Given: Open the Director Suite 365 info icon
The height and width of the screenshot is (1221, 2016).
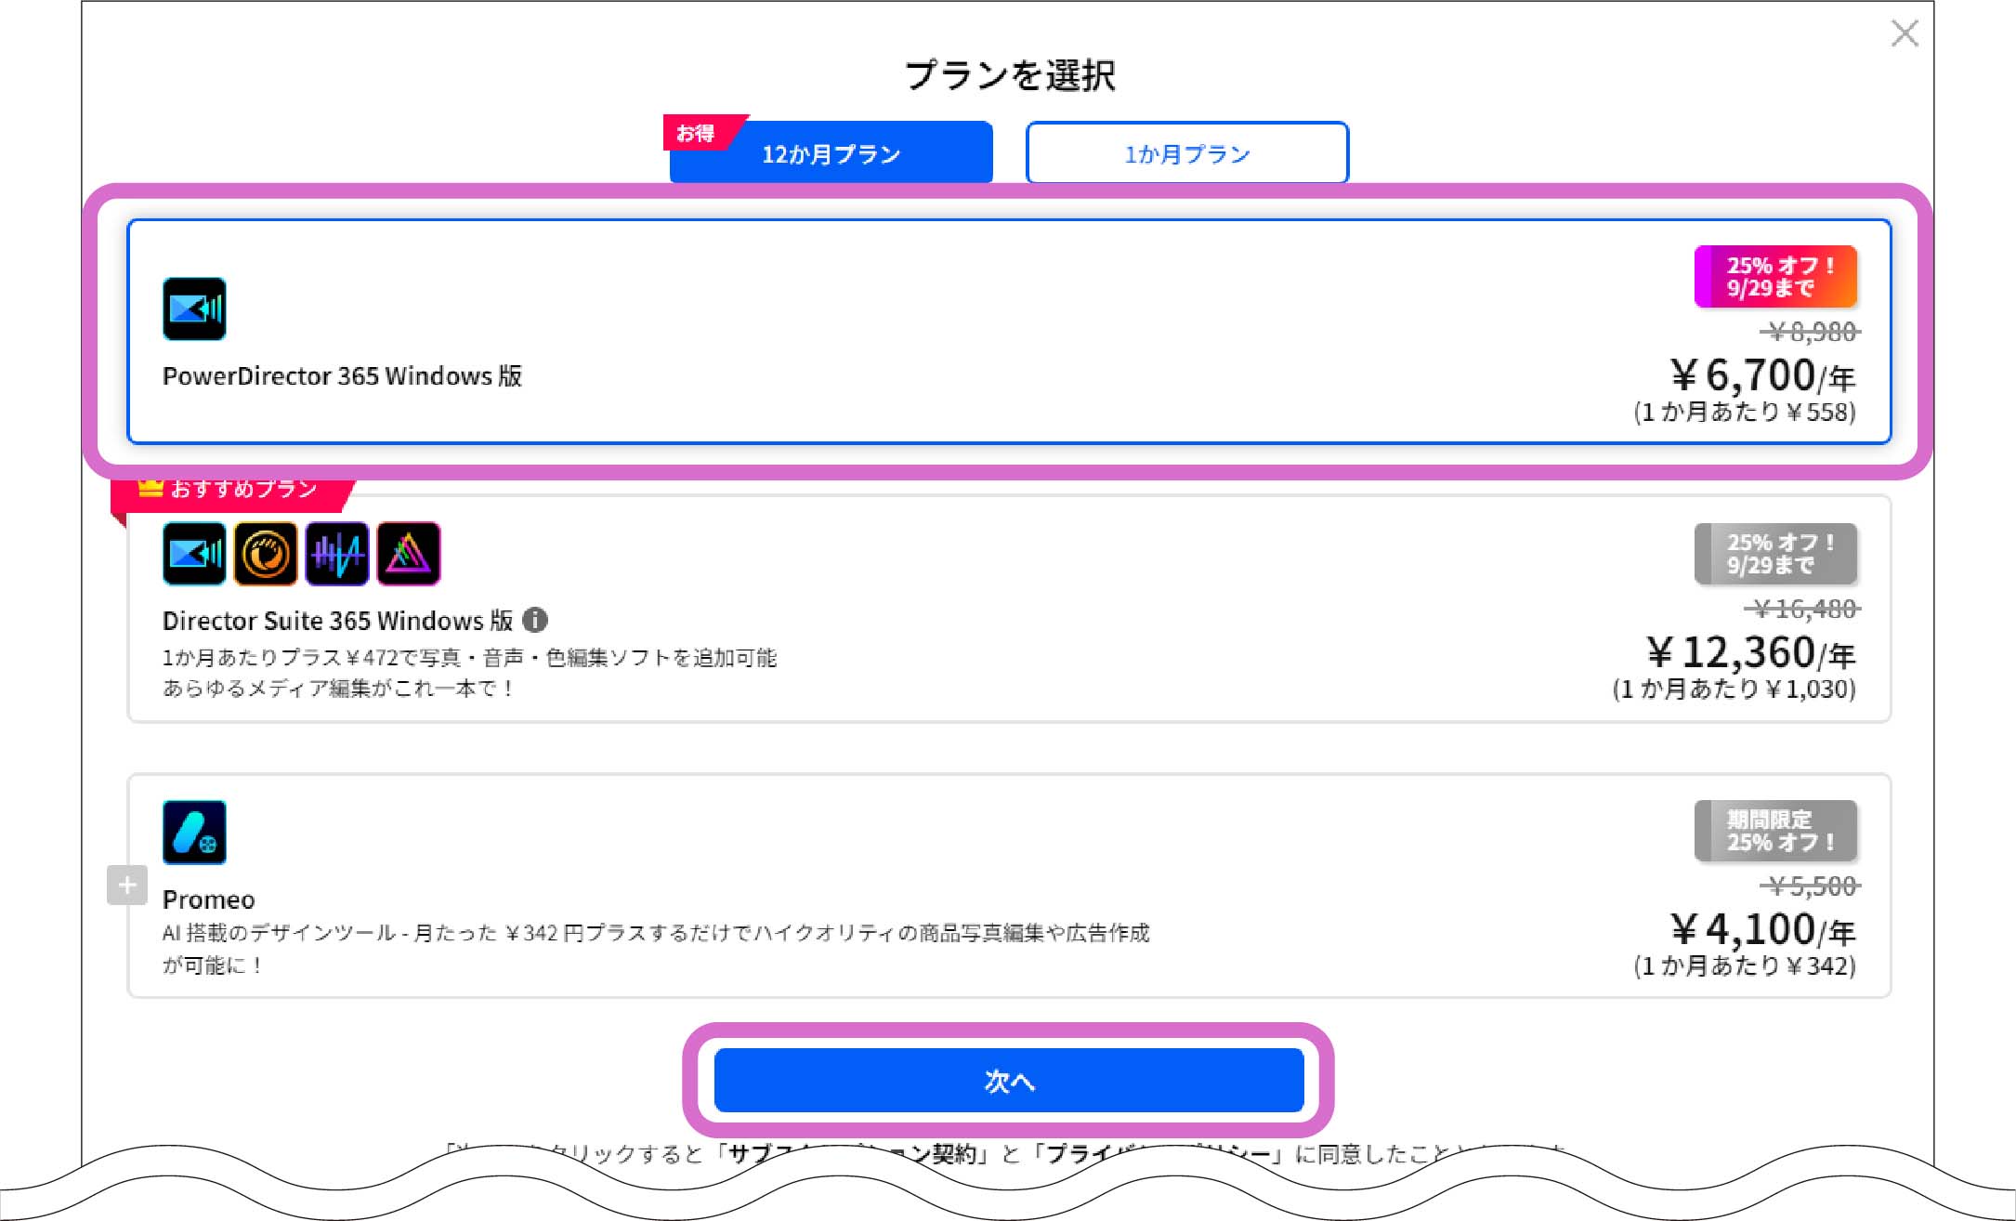Looking at the screenshot, I should click(x=535, y=620).
